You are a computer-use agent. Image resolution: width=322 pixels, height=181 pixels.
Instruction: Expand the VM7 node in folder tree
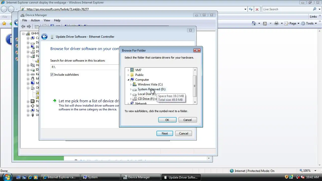(128, 70)
